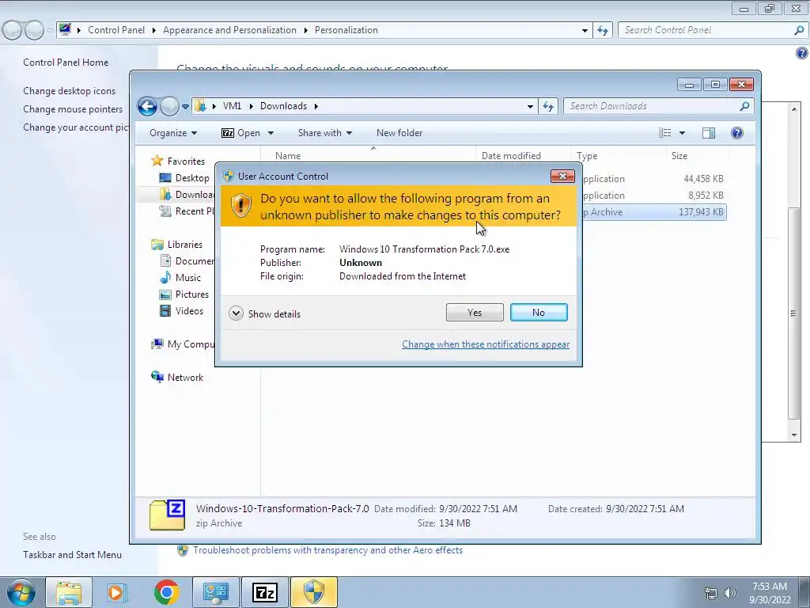This screenshot has height=608, width=810.
Task: Click the 7z Open toolbar button
Action: (240, 133)
